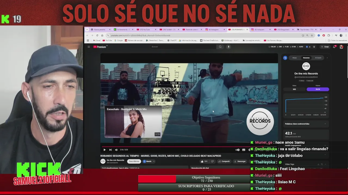Open the Crear upload menu

[325, 47]
